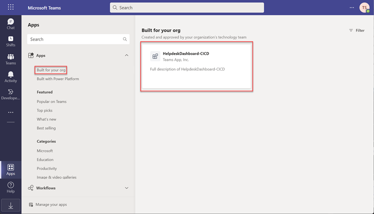Open the Activity feed

click(11, 77)
